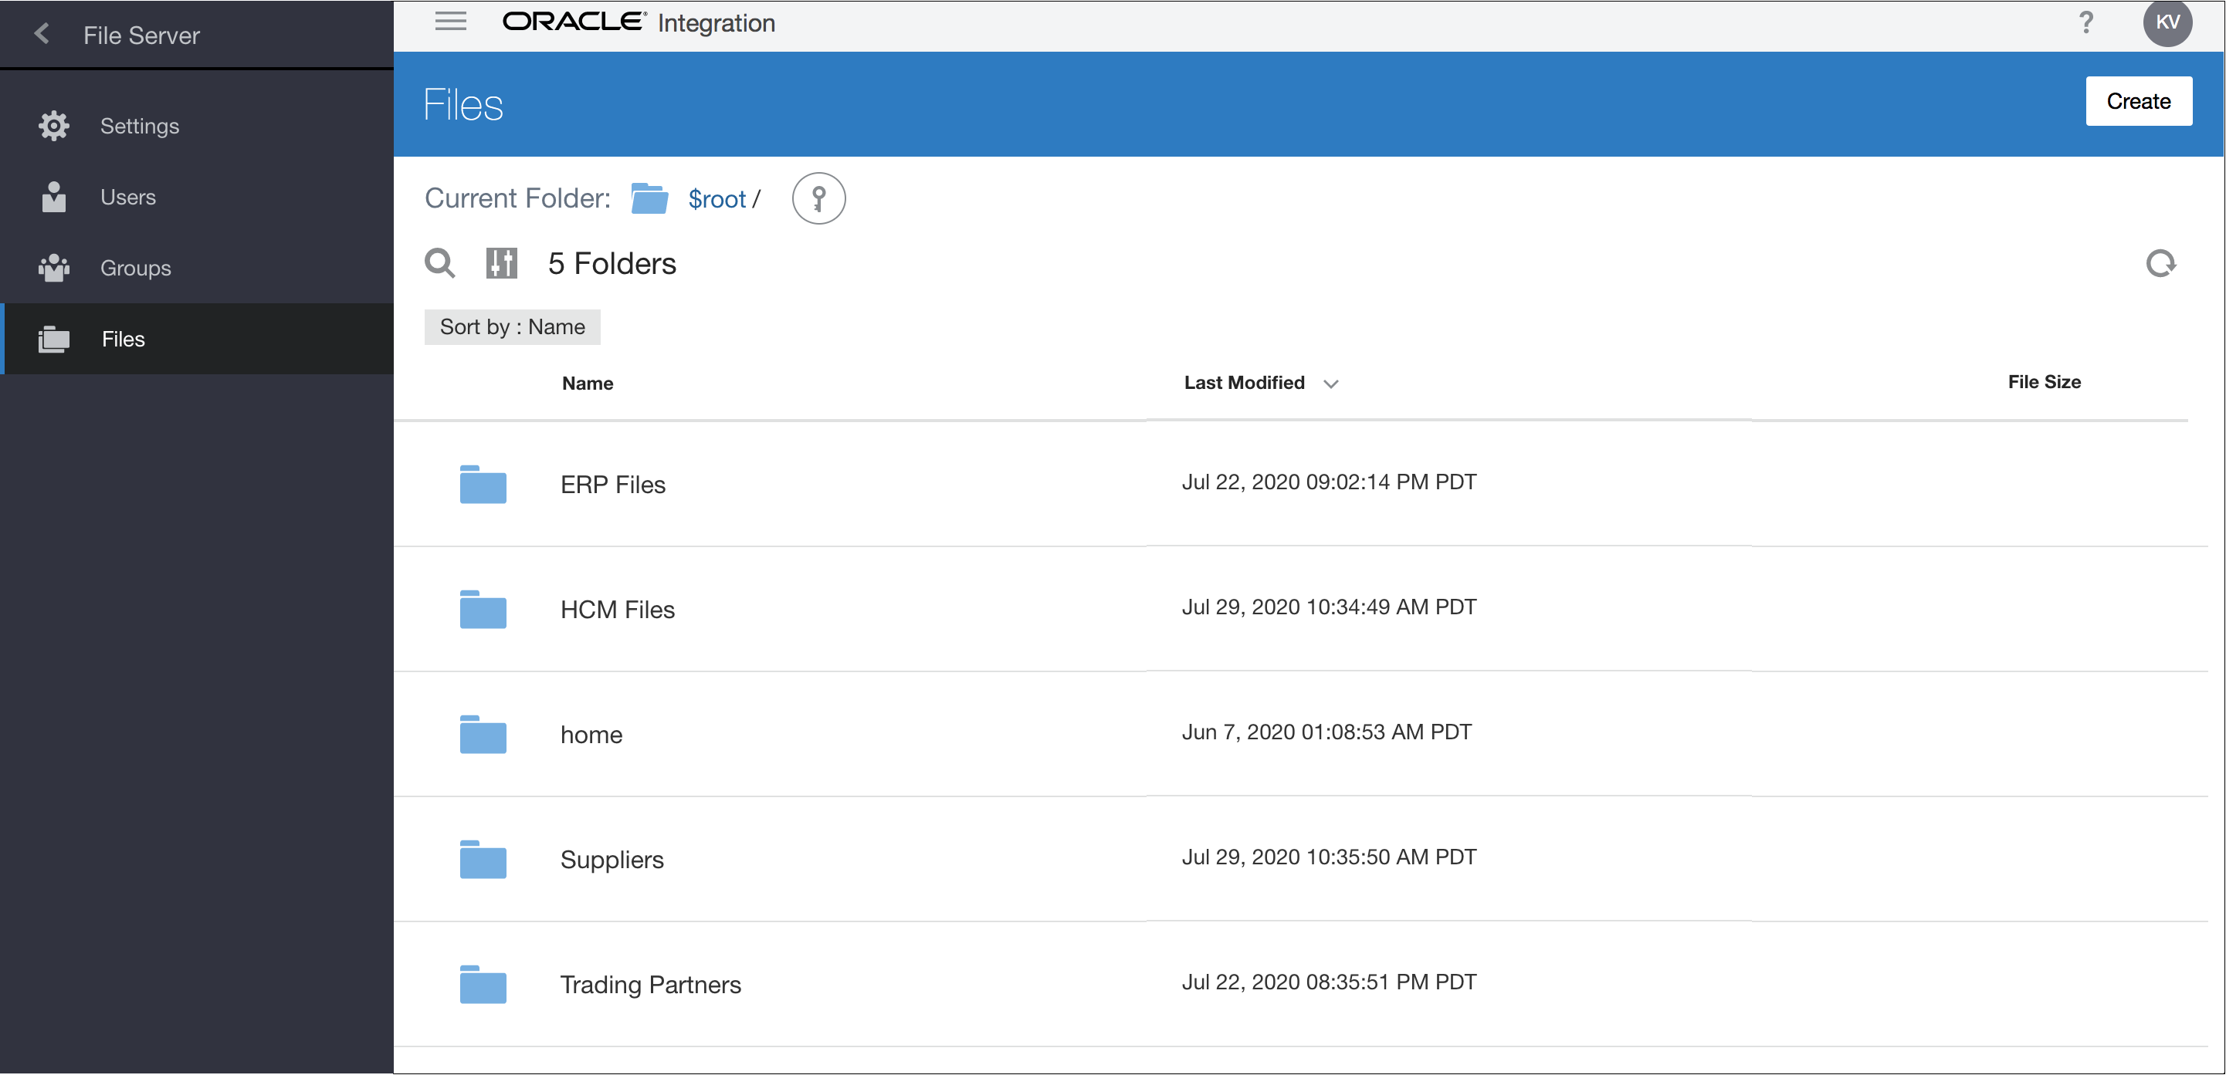2226x1075 pixels.
Task: Open the Settings page in the sidebar
Action: click(139, 126)
